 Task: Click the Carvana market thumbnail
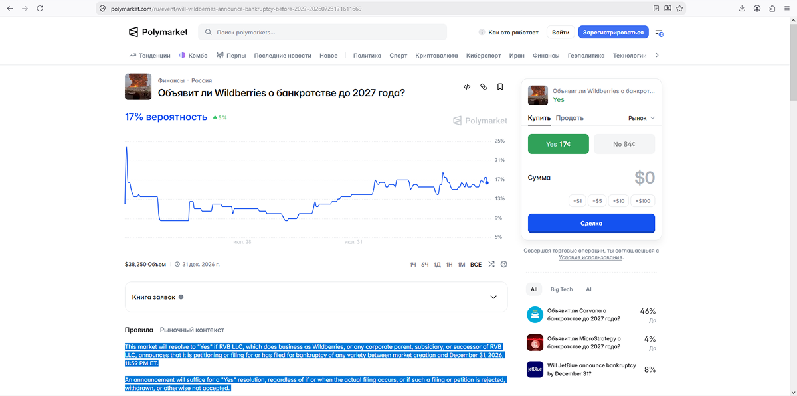coord(535,314)
